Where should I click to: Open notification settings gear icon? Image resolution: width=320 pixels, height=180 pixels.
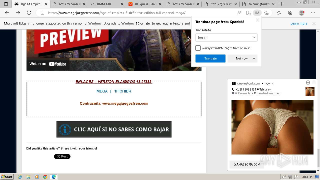tap(308, 82)
